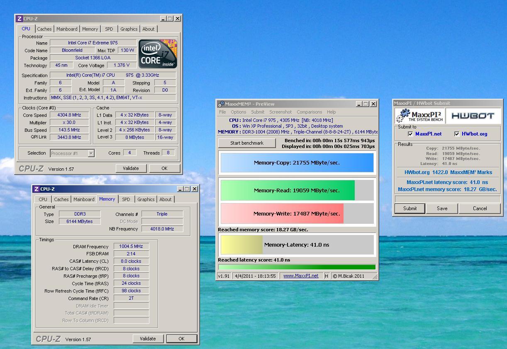Click the Bus Speed 143.5 MHz value

click(x=69, y=130)
